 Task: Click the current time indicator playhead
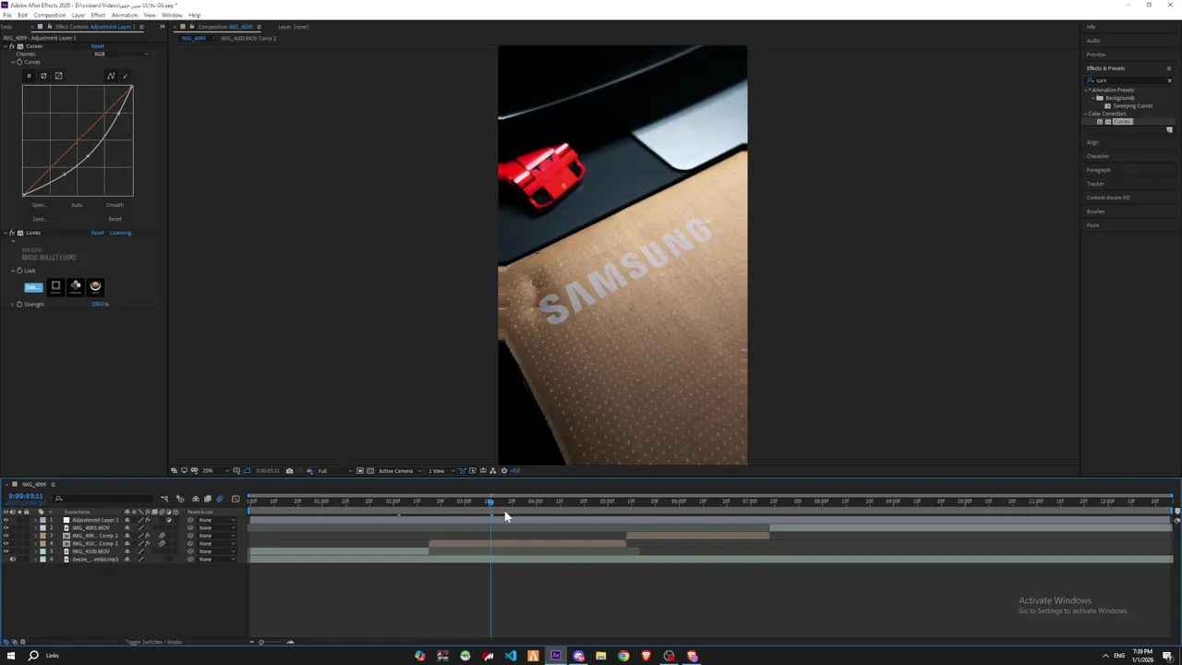pyautogui.click(x=490, y=502)
